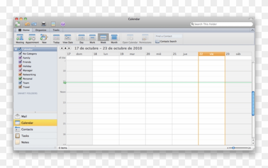
Task: Open Tasks in the navigation pane
Action: click(35, 136)
